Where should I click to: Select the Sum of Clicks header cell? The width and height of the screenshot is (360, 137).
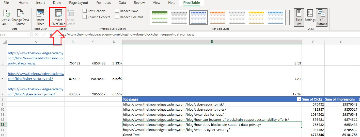click(x=313, y=99)
